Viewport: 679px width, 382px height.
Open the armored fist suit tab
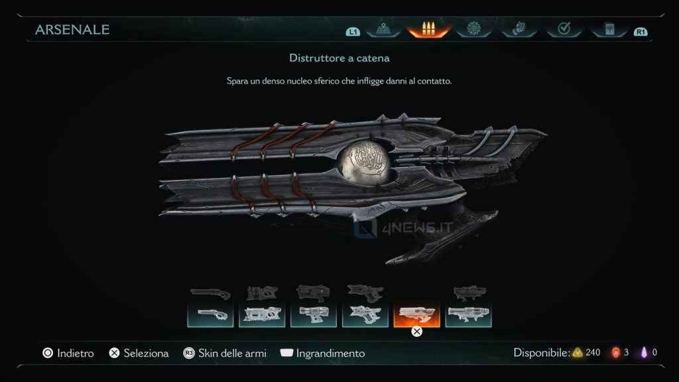(x=519, y=29)
